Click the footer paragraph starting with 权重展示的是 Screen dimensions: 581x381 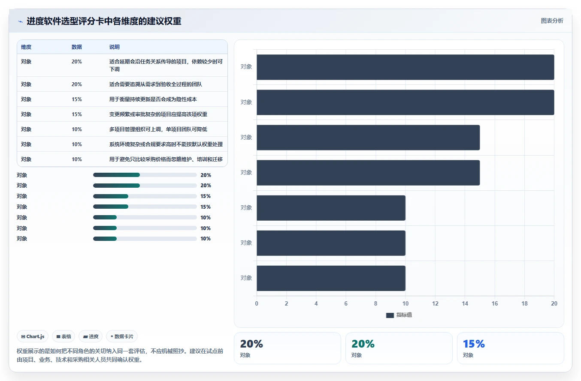coord(120,355)
